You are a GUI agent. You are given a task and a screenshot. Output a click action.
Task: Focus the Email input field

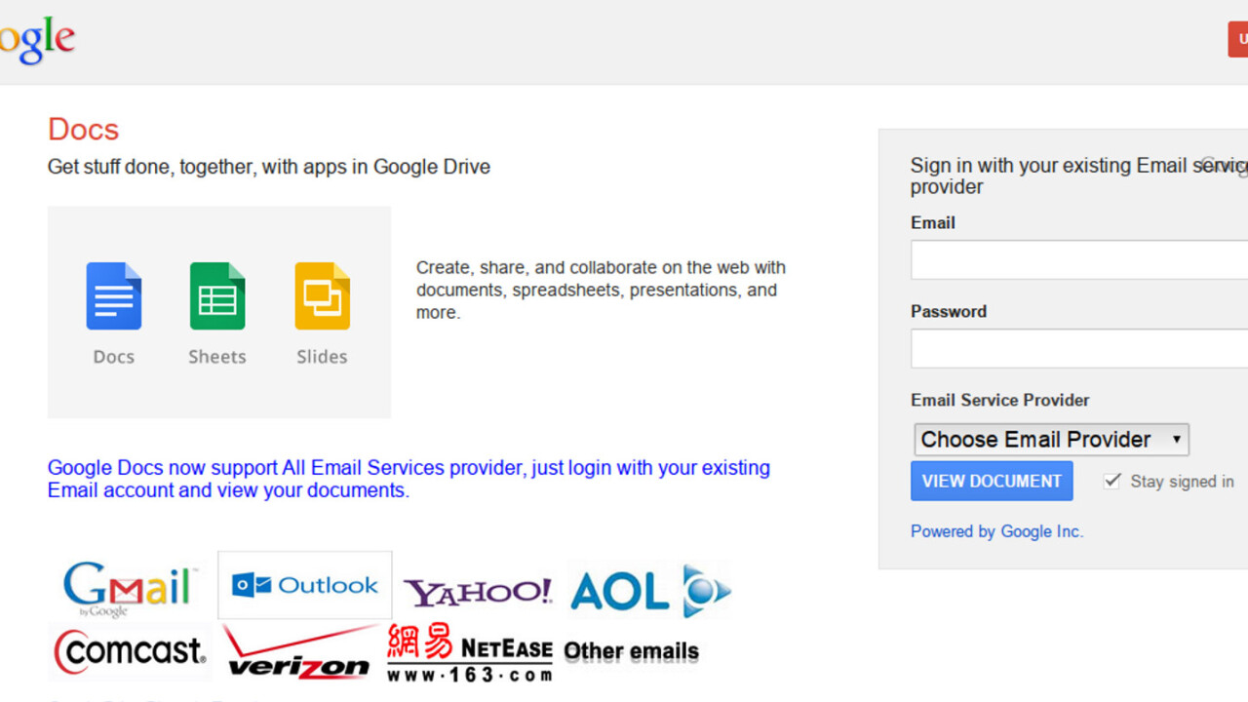(1078, 260)
